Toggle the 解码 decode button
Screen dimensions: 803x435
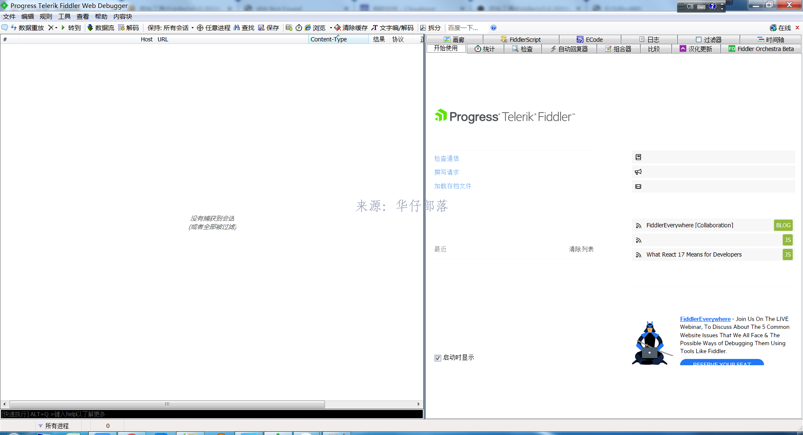coord(129,28)
